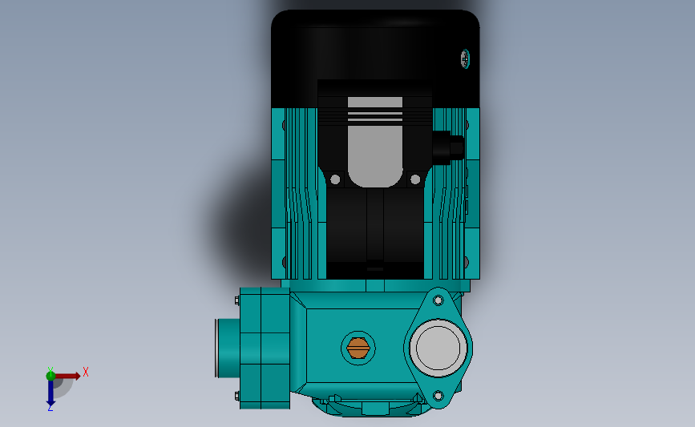695x427 pixels.
Task: Pick the lower bolt hole of the oval flange
Action: [x=438, y=396]
